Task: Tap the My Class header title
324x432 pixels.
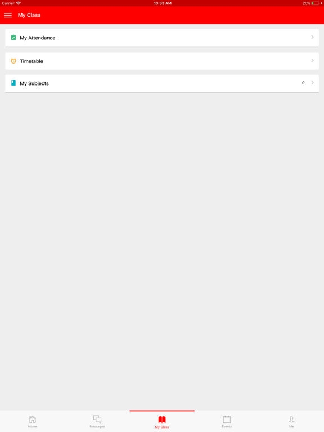Action: [x=29, y=15]
